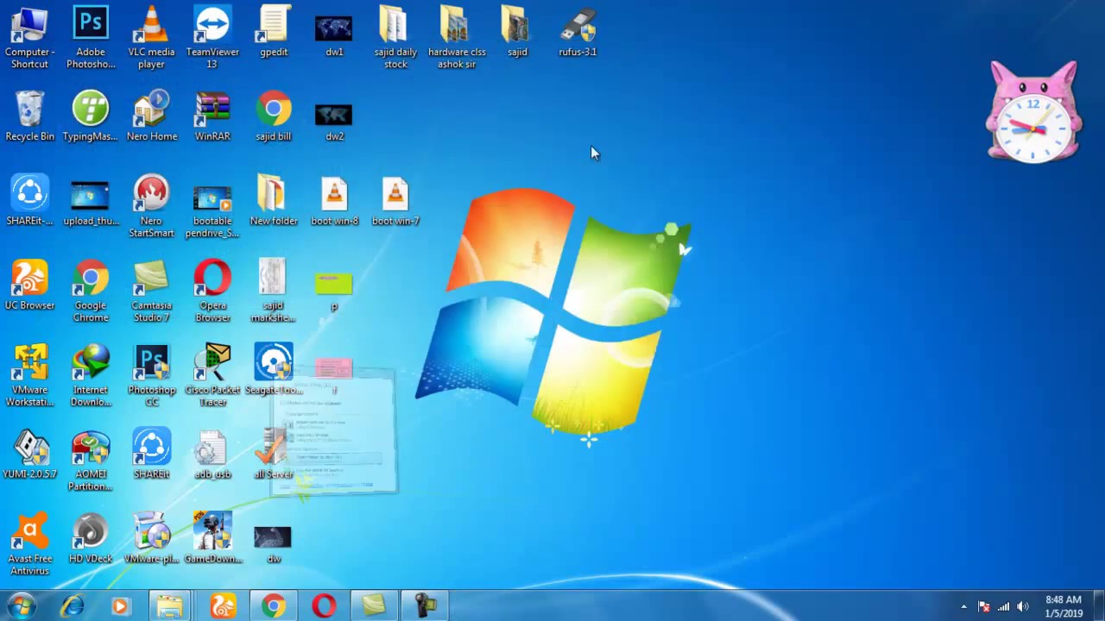Image resolution: width=1105 pixels, height=621 pixels.
Task: Launch the WinRAR desktop shortcut
Action: [x=212, y=116]
